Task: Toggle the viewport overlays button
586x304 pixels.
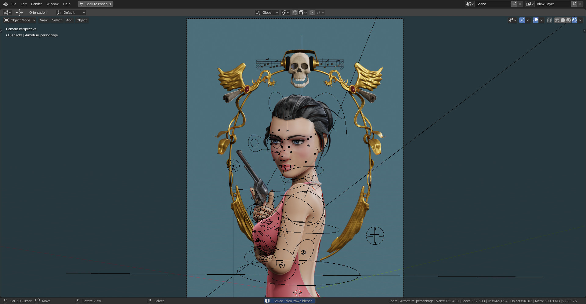Action: (536, 20)
